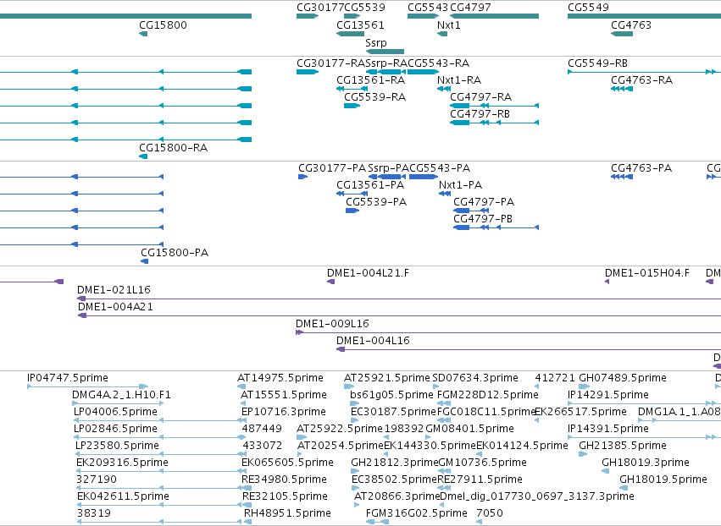
Task: Open the AT25922.5prime EST label
Action: [x=340, y=429]
